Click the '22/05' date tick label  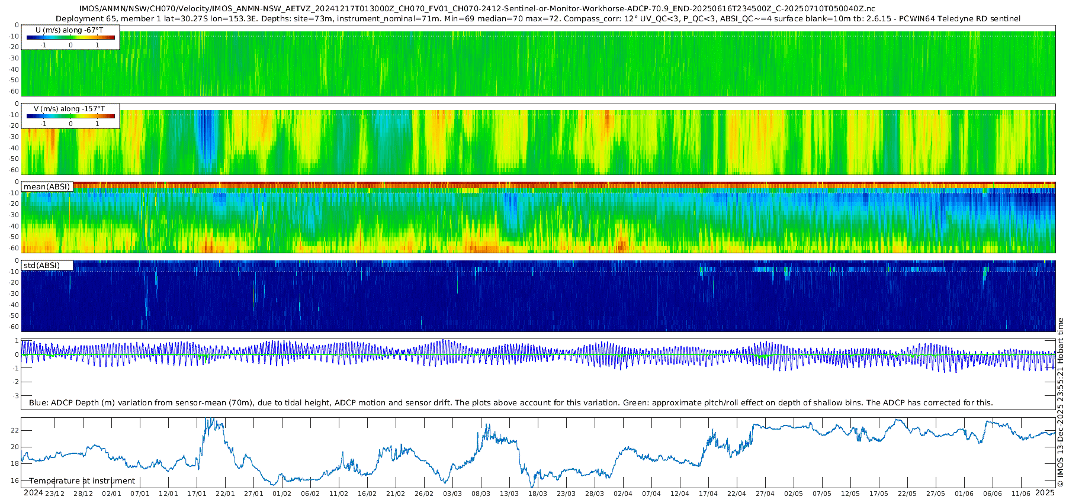pyautogui.click(x=908, y=494)
